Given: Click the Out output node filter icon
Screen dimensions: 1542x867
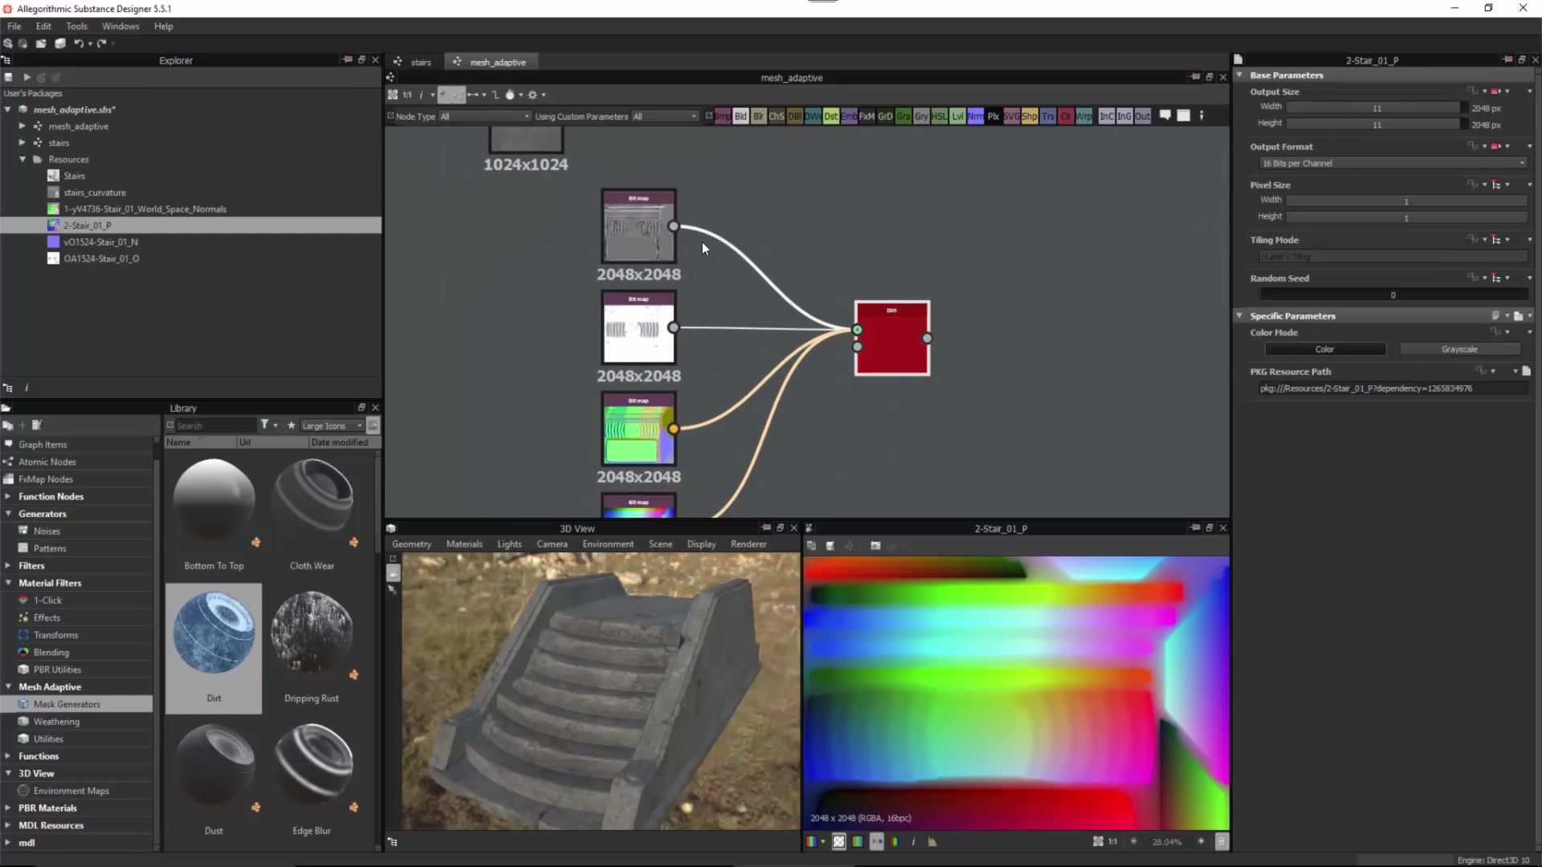Looking at the screenshot, I should point(1143,116).
